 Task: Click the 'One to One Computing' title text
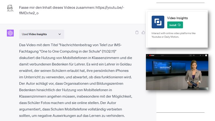pos(59,51)
